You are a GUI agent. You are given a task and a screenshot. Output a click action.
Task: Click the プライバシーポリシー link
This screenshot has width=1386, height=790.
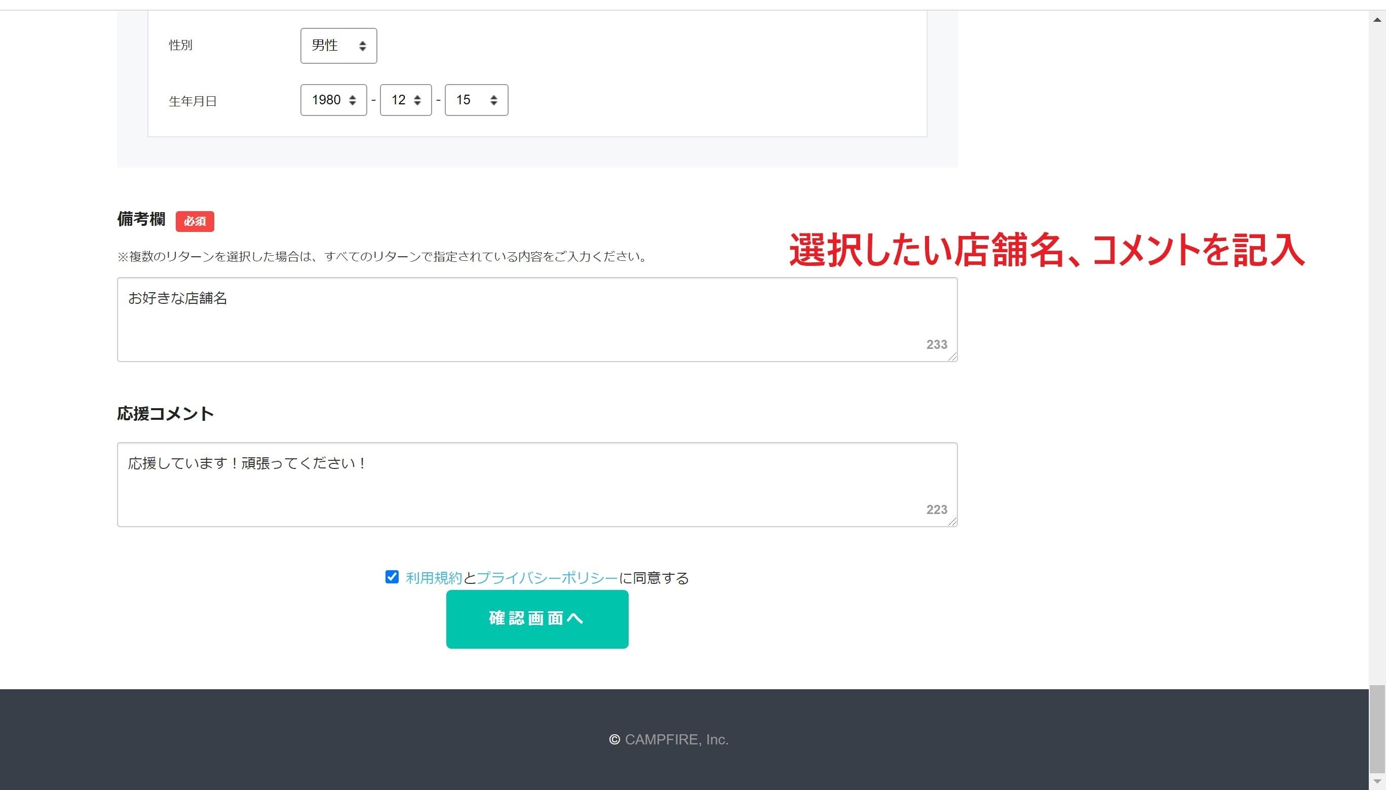(547, 578)
